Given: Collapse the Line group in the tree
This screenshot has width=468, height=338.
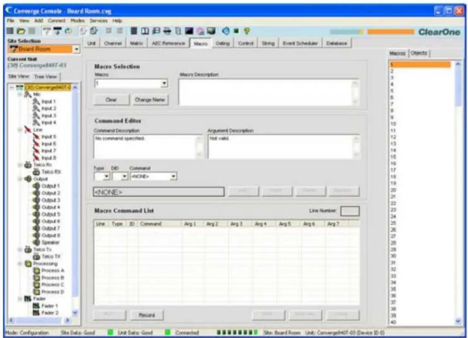Looking at the screenshot, I should pyautogui.click(x=20, y=130).
